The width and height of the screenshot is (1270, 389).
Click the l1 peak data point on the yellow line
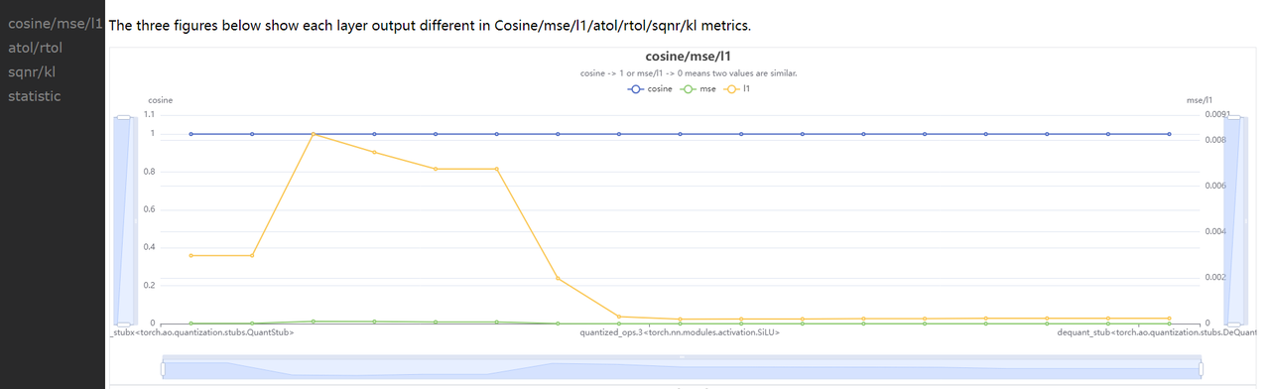tap(314, 134)
